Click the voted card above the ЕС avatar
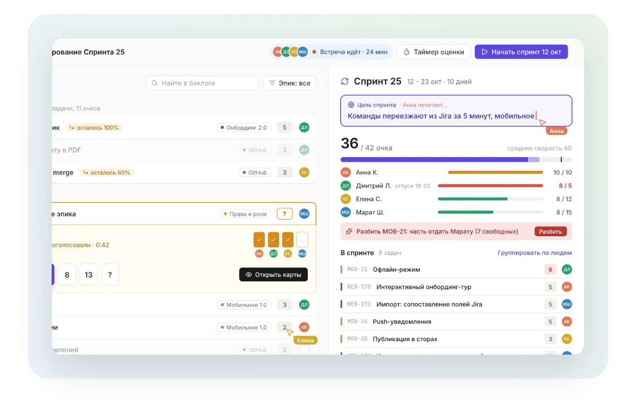 point(288,240)
